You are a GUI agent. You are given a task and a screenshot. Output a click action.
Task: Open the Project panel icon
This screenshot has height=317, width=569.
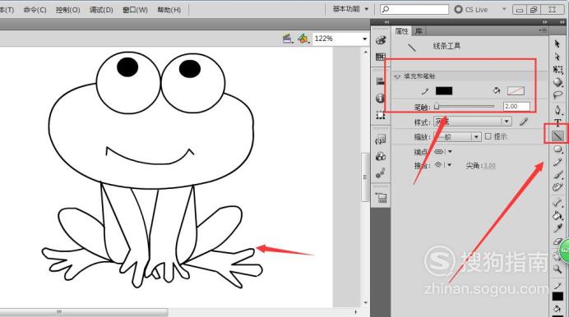(x=381, y=198)
